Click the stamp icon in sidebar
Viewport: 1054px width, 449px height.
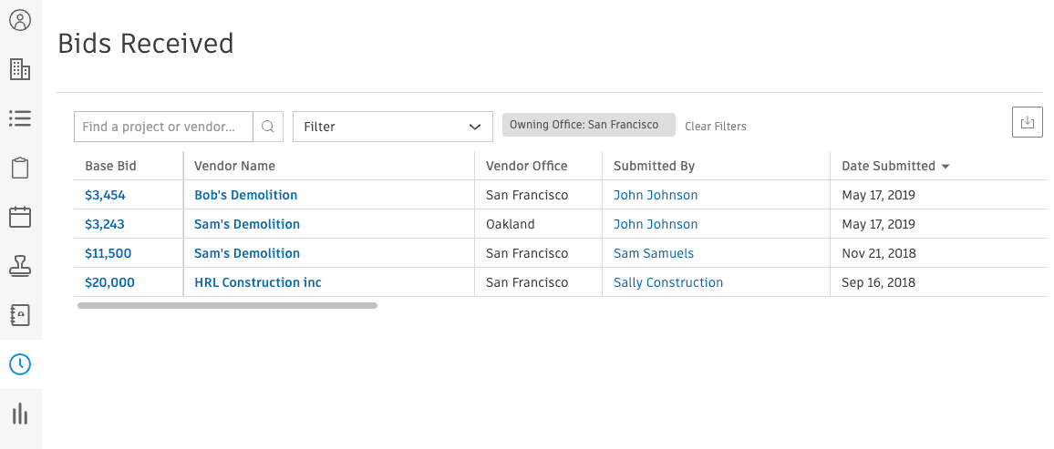[x=20, y=266]
